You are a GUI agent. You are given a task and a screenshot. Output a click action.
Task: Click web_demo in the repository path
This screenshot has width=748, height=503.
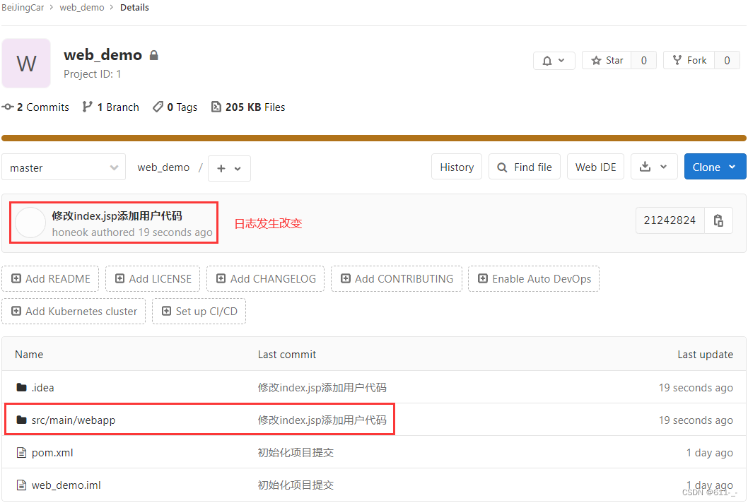163,167
